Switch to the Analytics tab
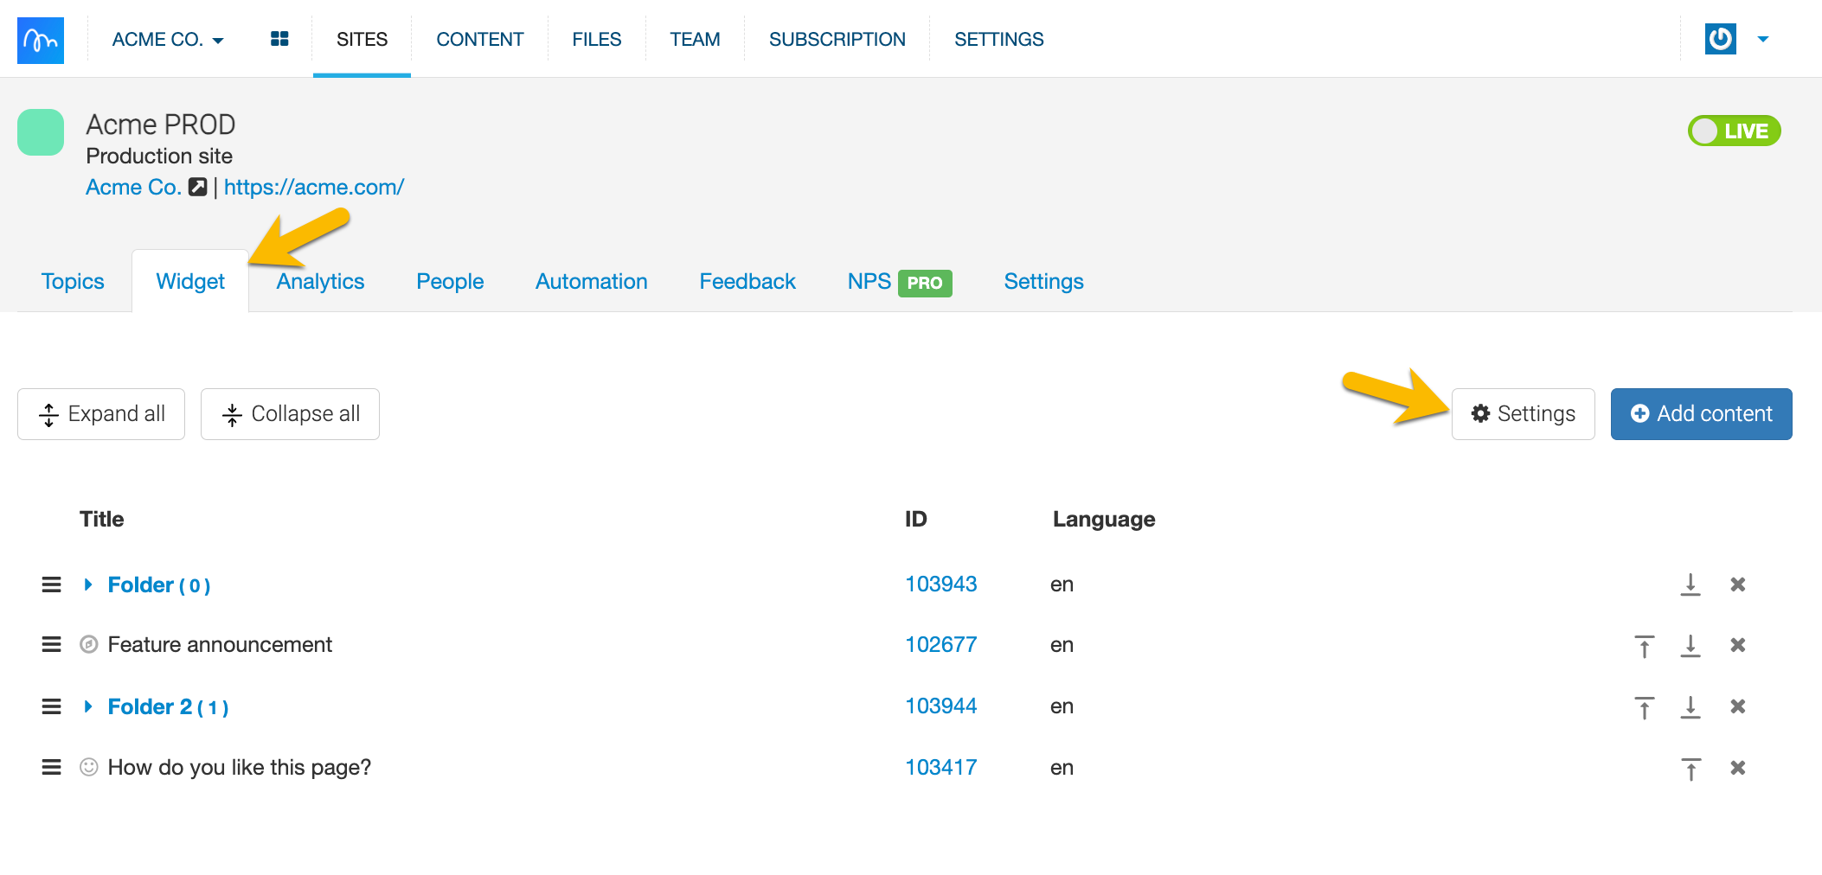The height and width of the screenshot is (875, 1822). click(320, 282)
